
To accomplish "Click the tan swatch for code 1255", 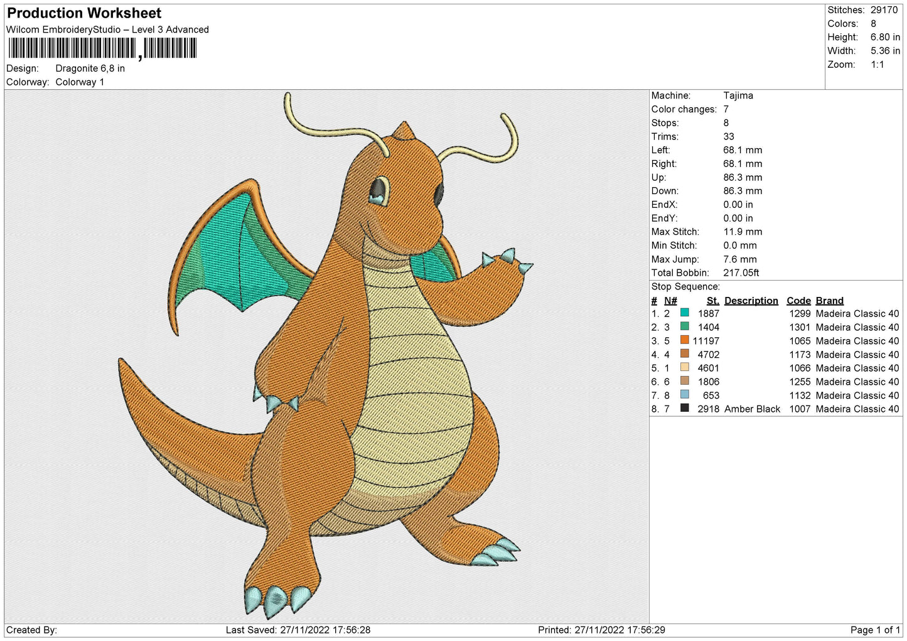I will tap(684, 381).
